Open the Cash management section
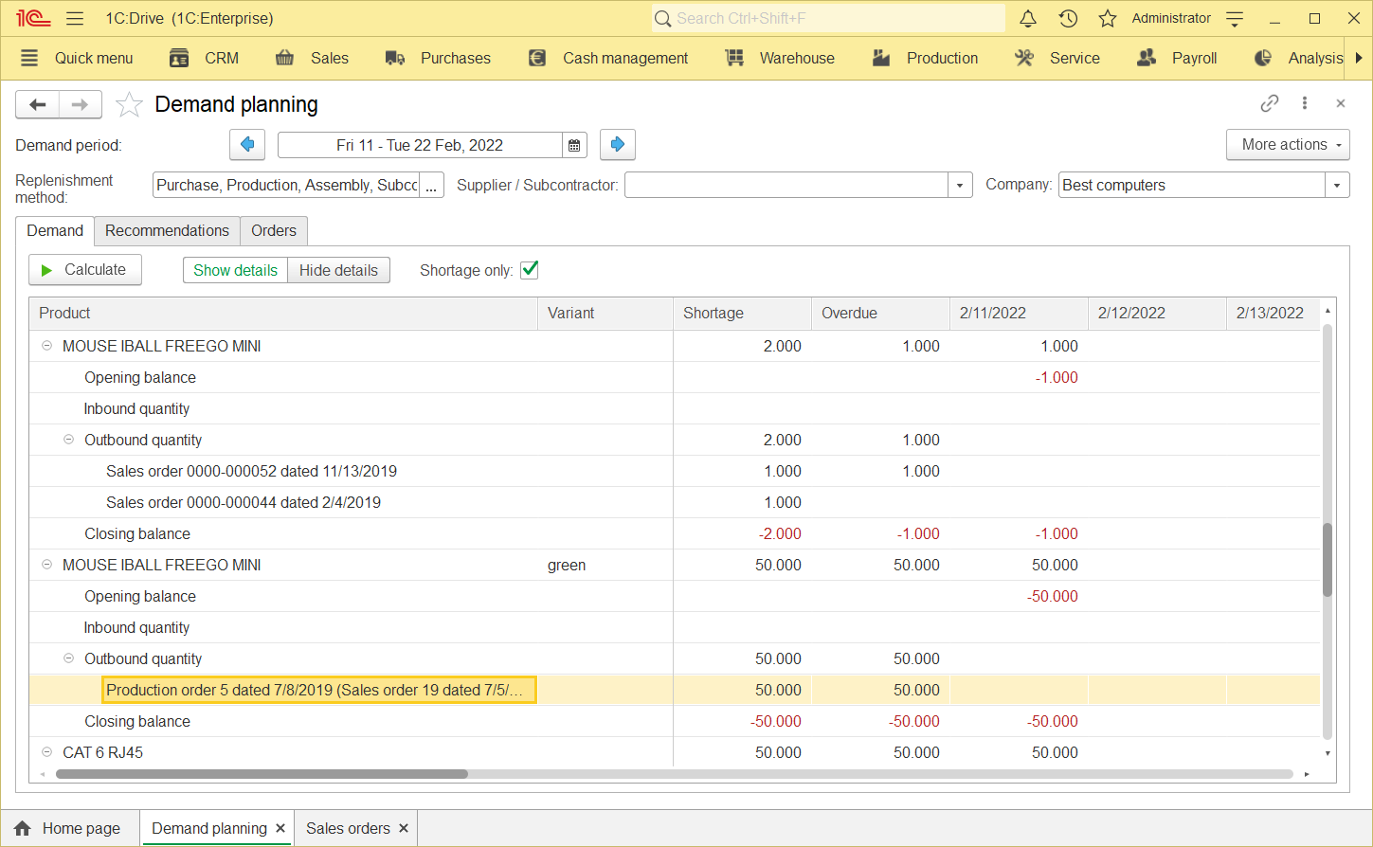Screen dimensions: 1373x847 point(608,58)
